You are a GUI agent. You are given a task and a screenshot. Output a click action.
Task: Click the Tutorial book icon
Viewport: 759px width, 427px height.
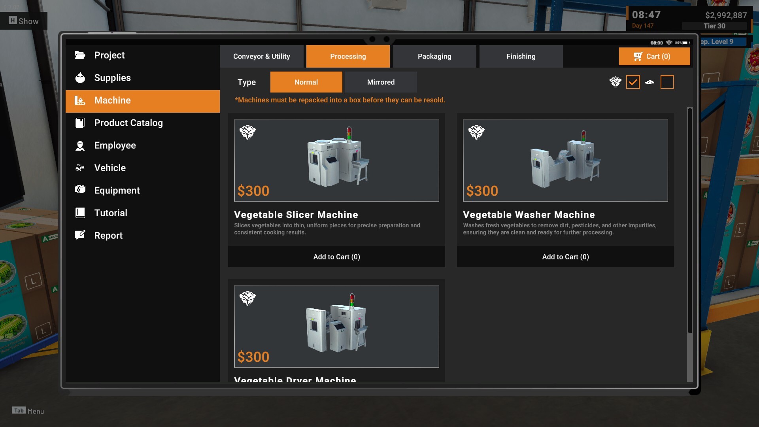coord(80,213)
